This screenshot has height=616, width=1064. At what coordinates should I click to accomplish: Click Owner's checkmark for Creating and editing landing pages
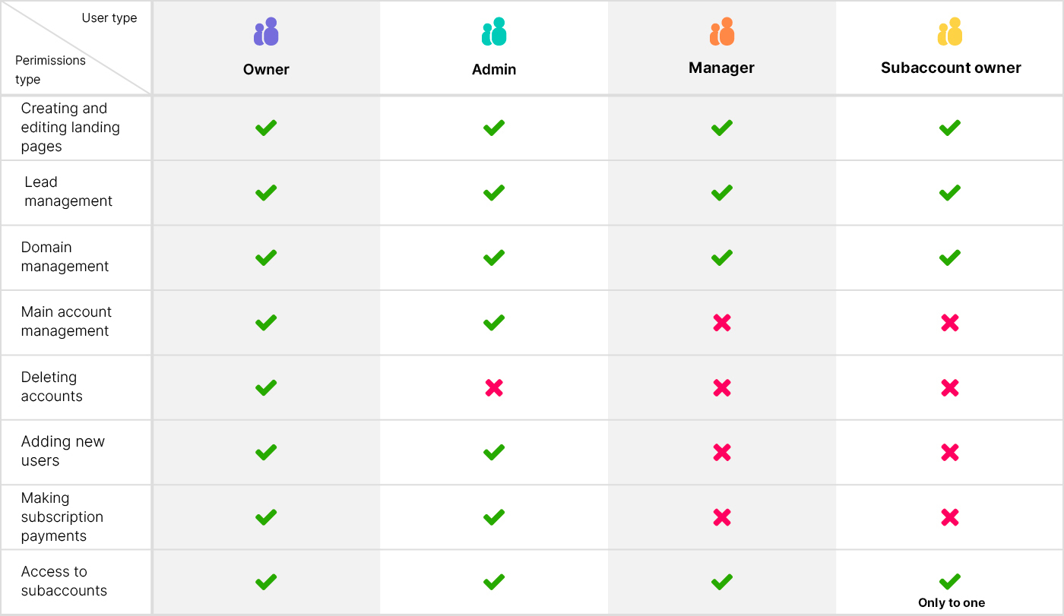pos(266,128)
